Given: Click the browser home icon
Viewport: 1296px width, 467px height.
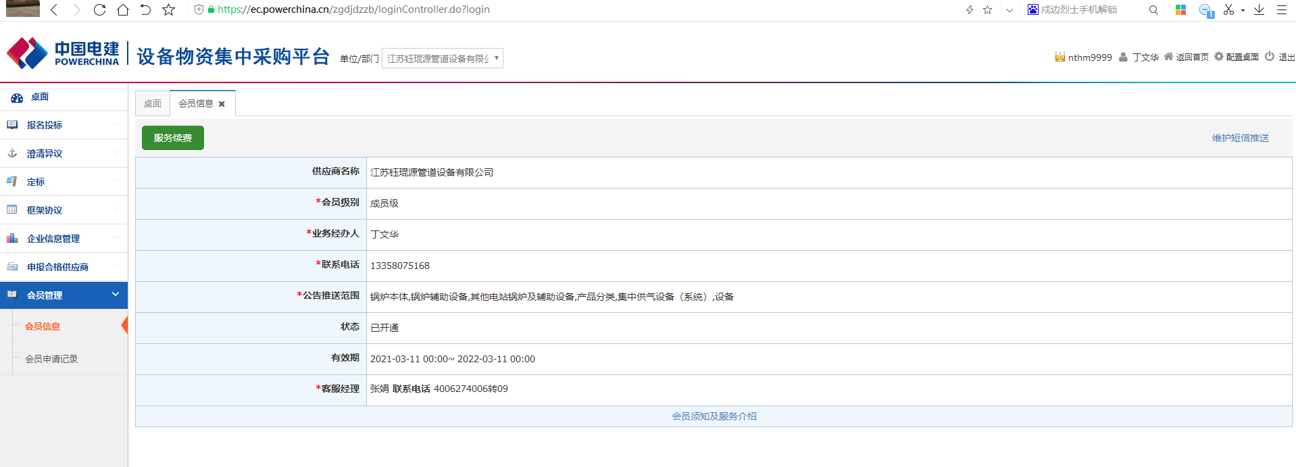Looking at the screenshot, I should tap(122, 9).
